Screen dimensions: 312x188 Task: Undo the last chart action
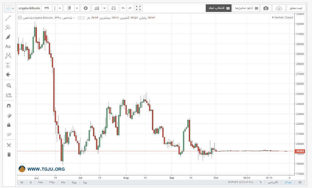(x=123, y=8)
